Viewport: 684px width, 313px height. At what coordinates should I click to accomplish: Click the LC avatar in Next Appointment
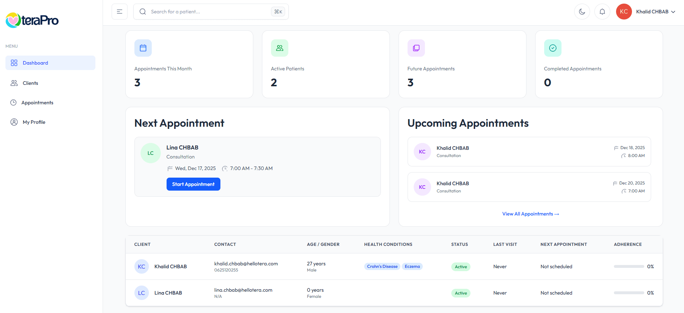click(151, 153)
